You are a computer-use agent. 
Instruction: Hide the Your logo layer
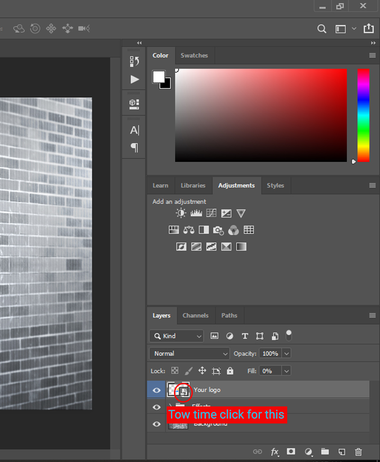coord(157,390)
